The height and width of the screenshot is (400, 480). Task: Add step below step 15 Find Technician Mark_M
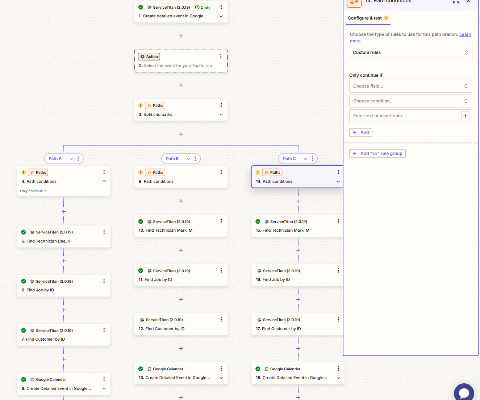click(298, 250)
